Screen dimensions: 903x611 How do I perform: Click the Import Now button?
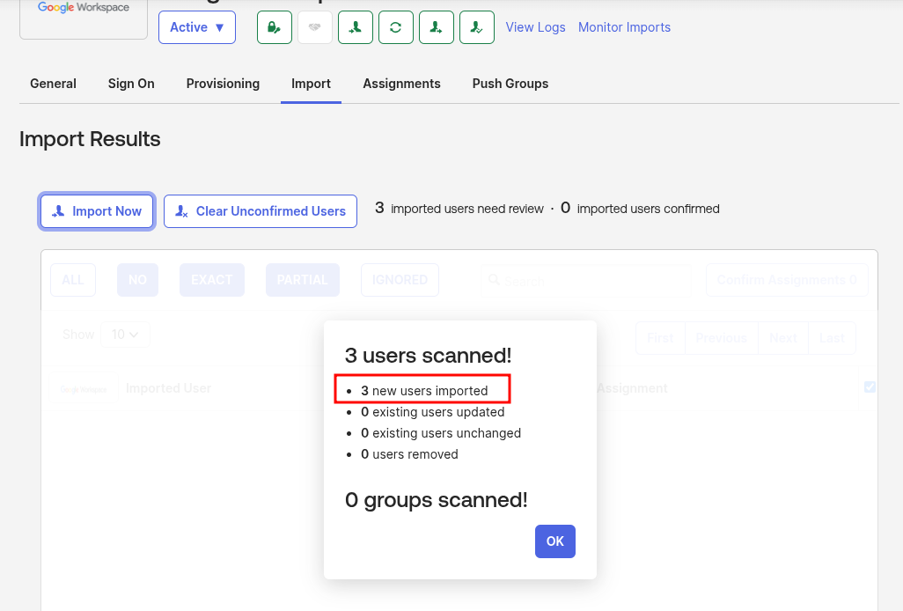coord(97,211)
